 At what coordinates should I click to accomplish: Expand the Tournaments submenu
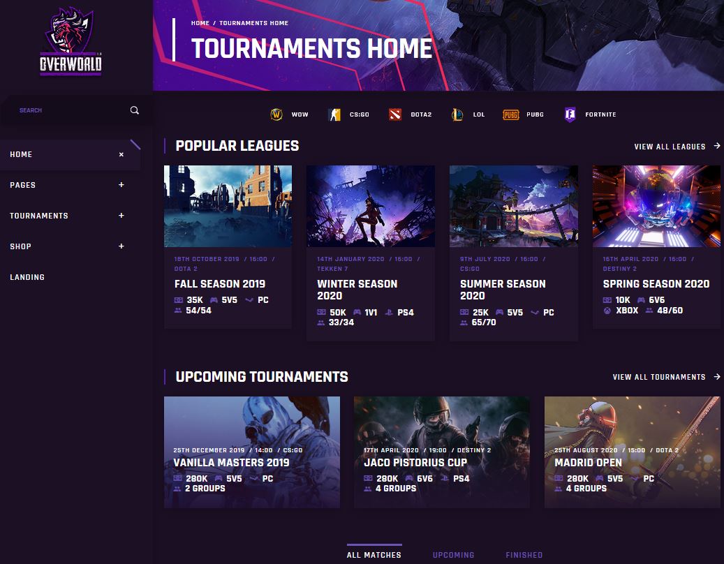pos(121,216)
